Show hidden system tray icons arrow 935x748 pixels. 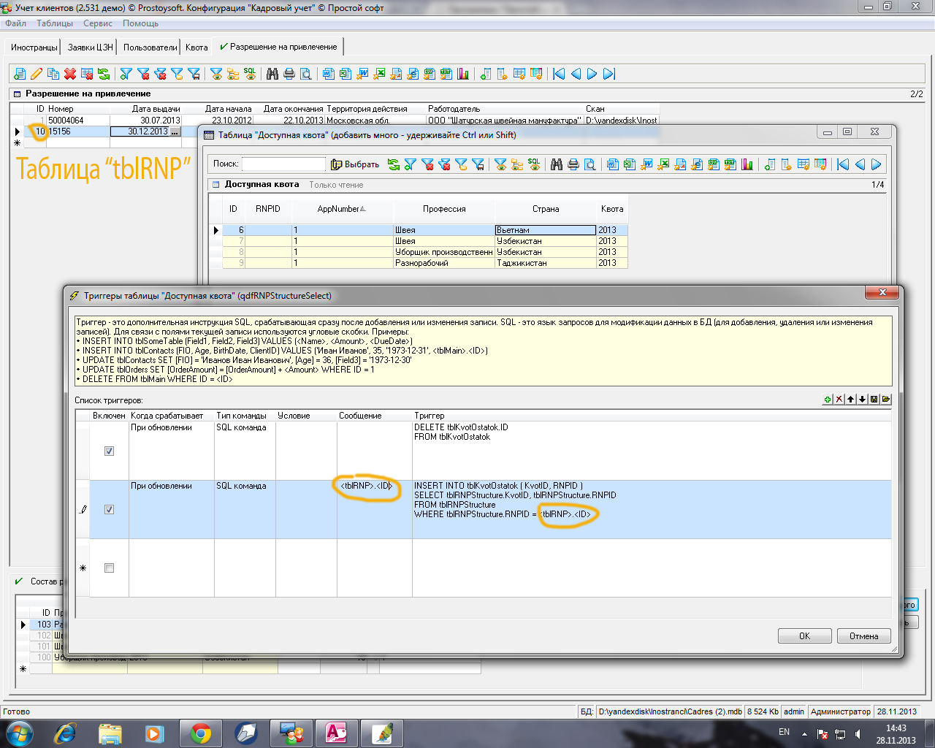pyautogui.click(x=804, y=733)
